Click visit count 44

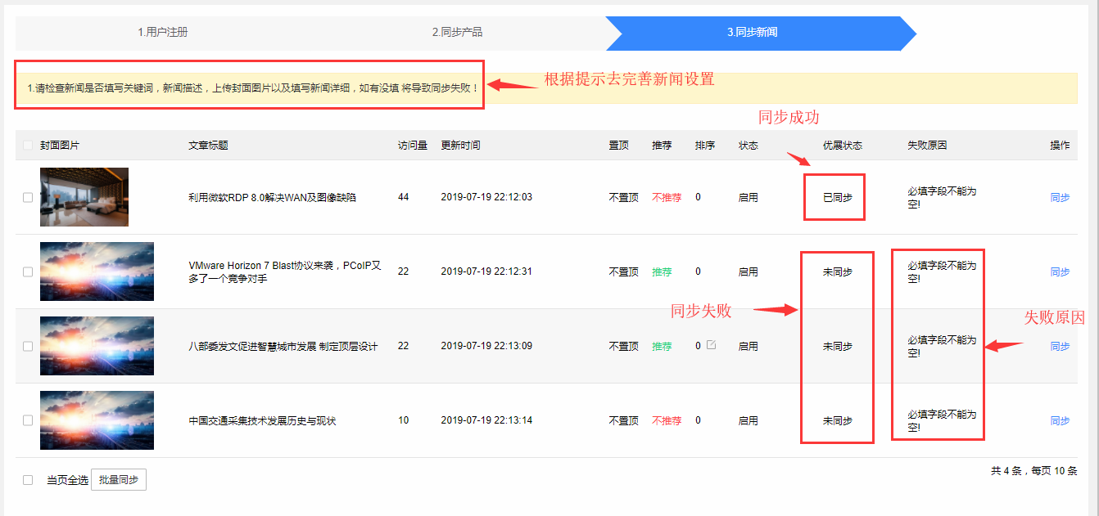(x=404, y=197)
